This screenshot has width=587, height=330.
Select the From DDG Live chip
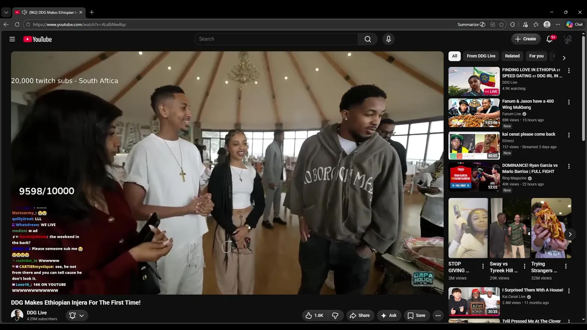click(481, 56)
